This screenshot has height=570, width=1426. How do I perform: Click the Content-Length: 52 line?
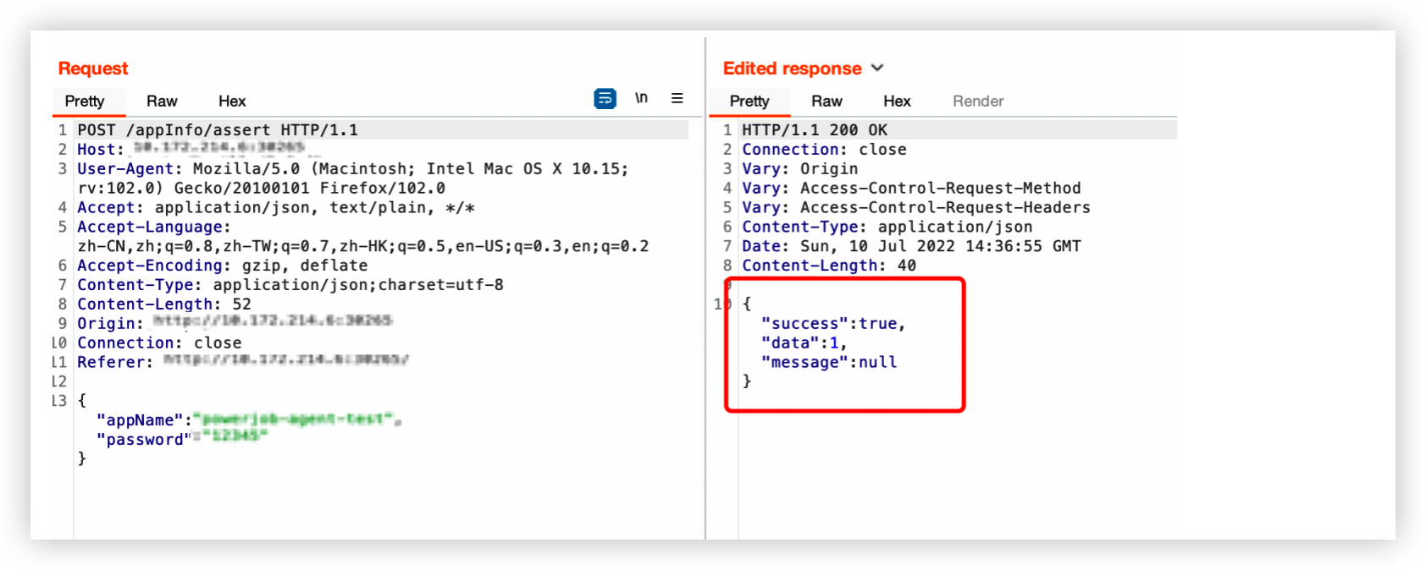point(164,305)
